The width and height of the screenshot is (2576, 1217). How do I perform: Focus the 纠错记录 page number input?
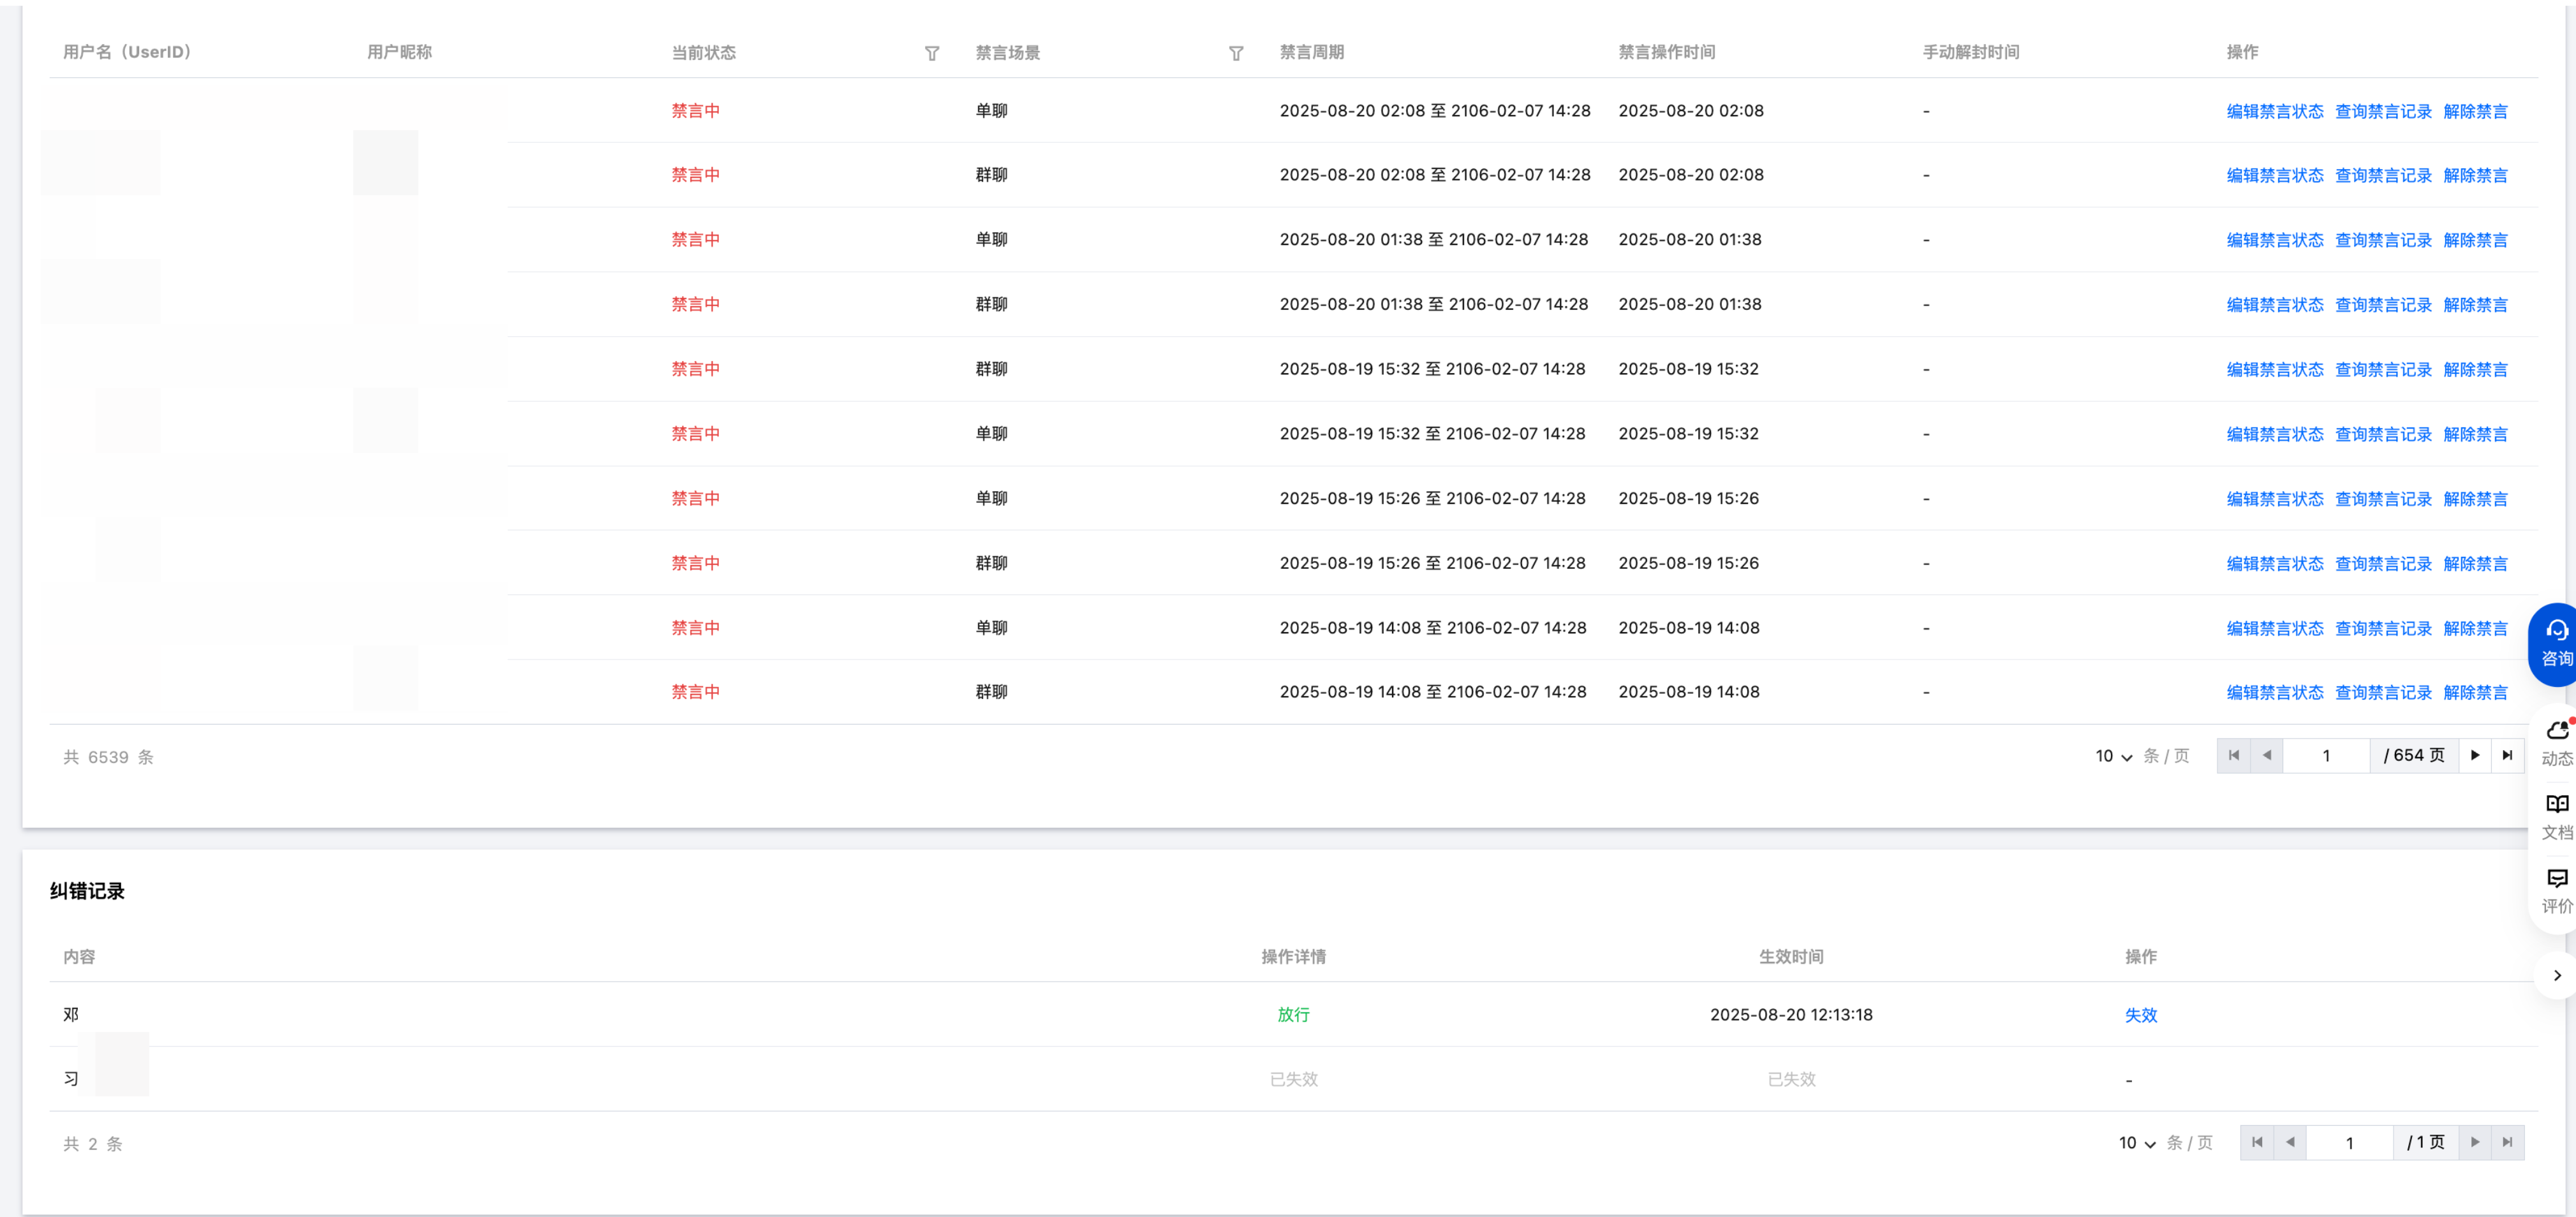[2349, 1142]
